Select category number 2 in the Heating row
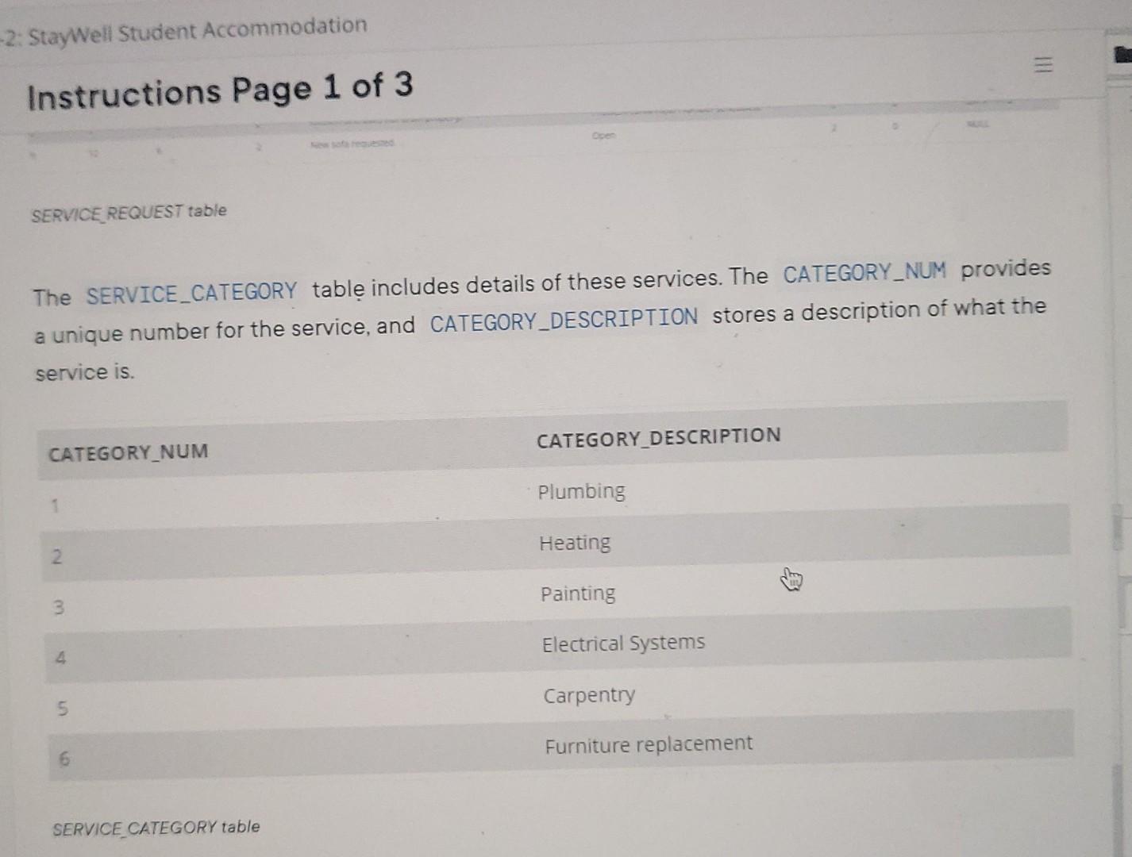 [x=56, y=557]
